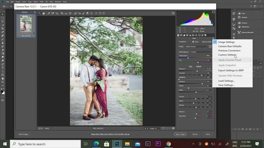Rotate image 90 degrees counter-clockwise
264x148 pixels.
click(x=100, y=14)
